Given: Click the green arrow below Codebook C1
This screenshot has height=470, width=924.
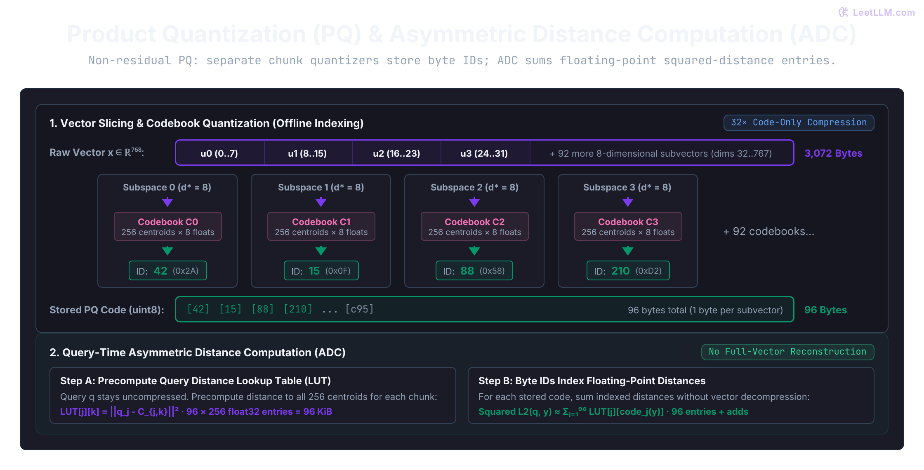Looking at the screenshot, I should pos(321,251).
